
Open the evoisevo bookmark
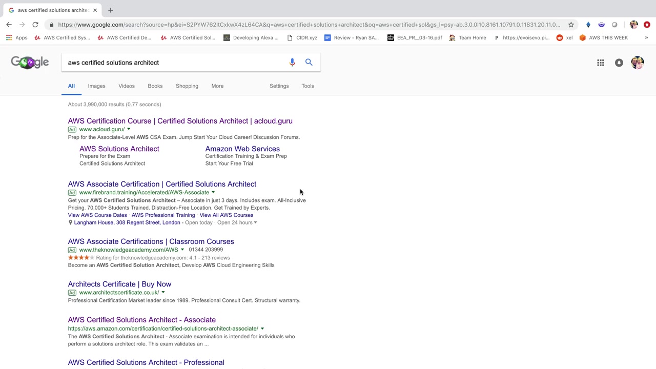521,37
